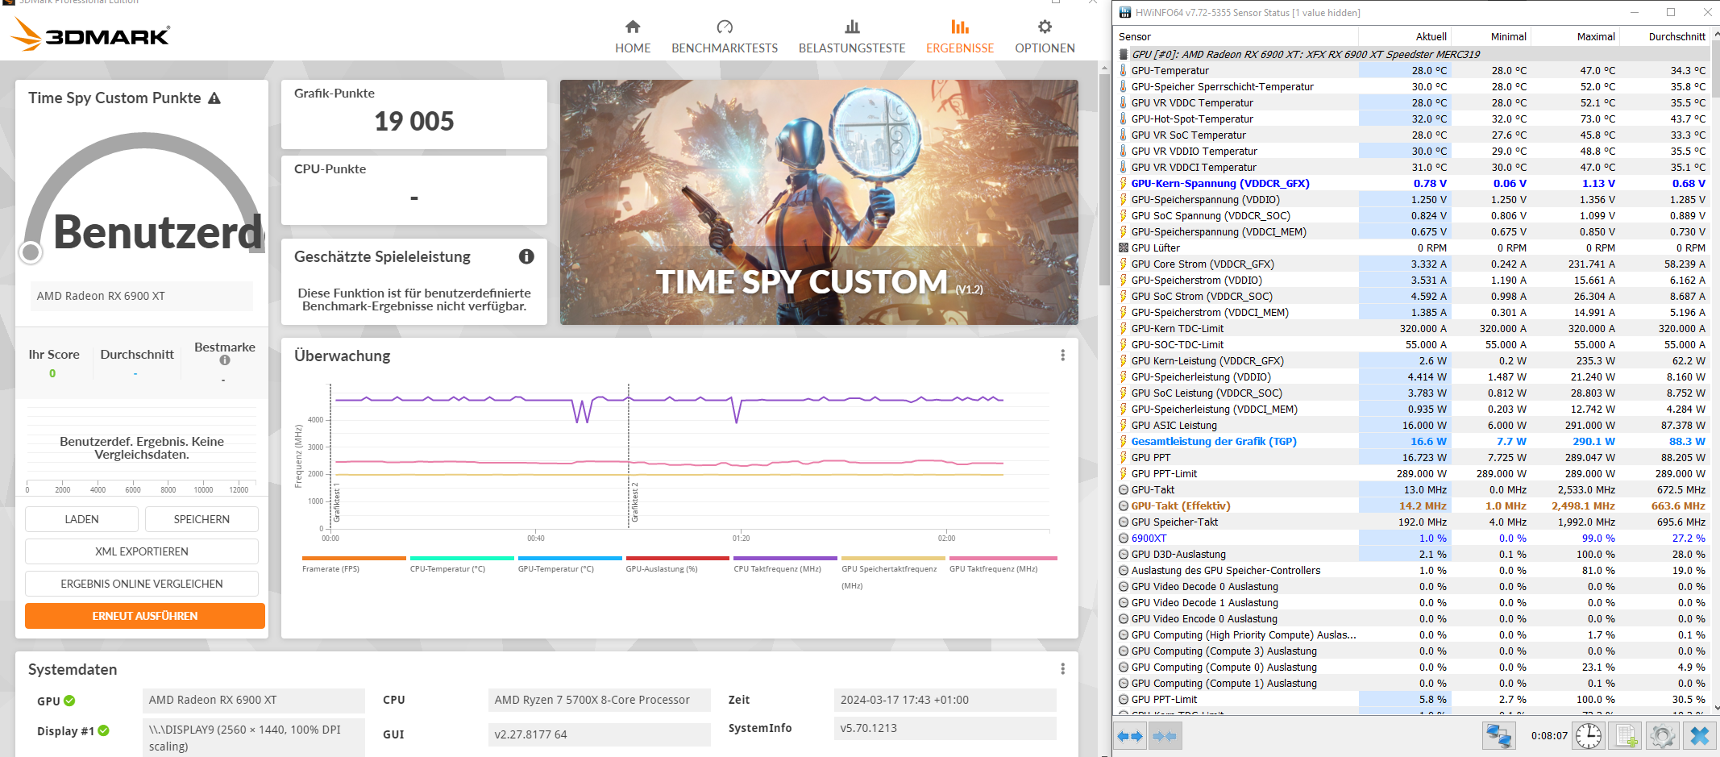Open the three-dot menu of Systemdaten
The height and width of the screenshot is (757, 1720).
coord(1063,669)
